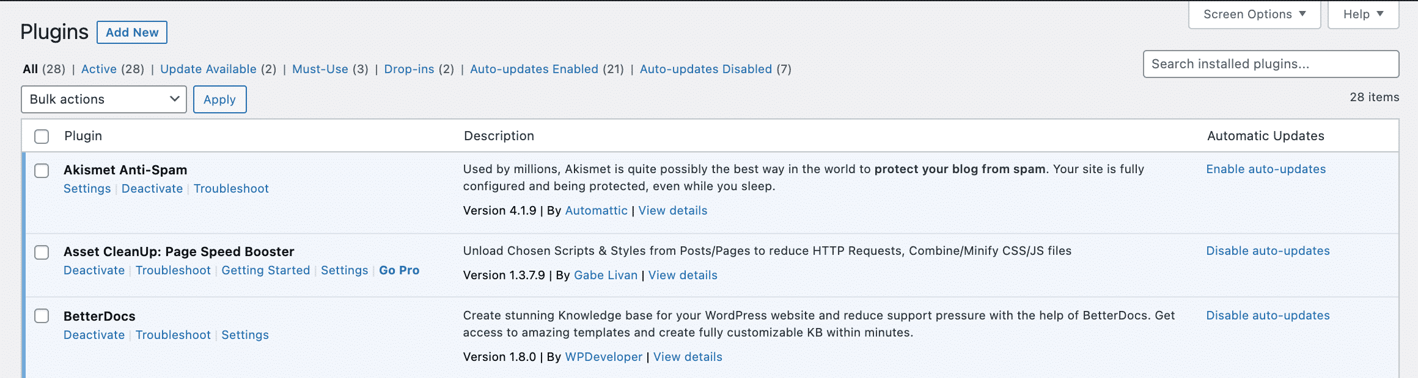
Task: Check the BetterDocs checkbox
Action: (x=42, y=316)
